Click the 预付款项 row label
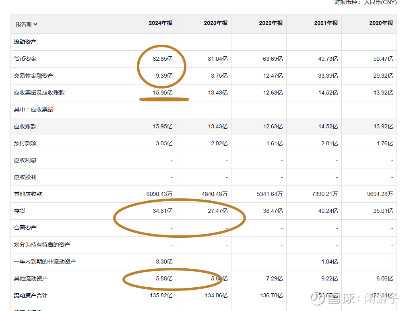Screen dimensions: 411x311 point(25,143)
